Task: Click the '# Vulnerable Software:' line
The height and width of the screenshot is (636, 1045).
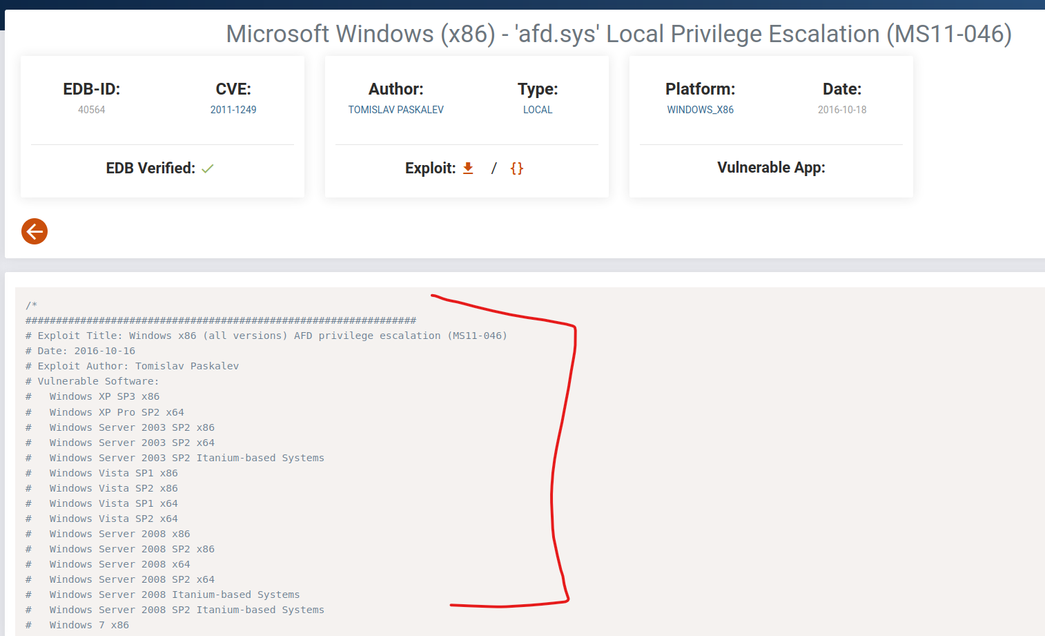Action: tap(92, 381)
